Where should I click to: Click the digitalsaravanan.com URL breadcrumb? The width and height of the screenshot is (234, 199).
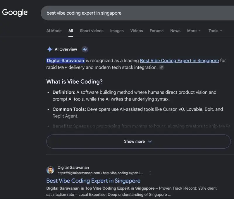[x=100, y=173]
